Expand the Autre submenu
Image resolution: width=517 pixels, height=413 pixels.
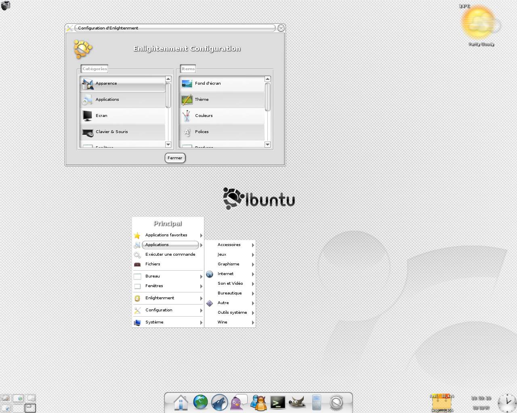click(x=230, y=303)
